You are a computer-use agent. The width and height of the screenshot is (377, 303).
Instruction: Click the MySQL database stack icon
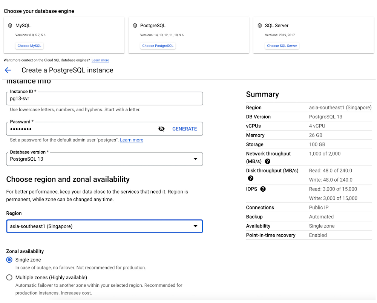10,26
